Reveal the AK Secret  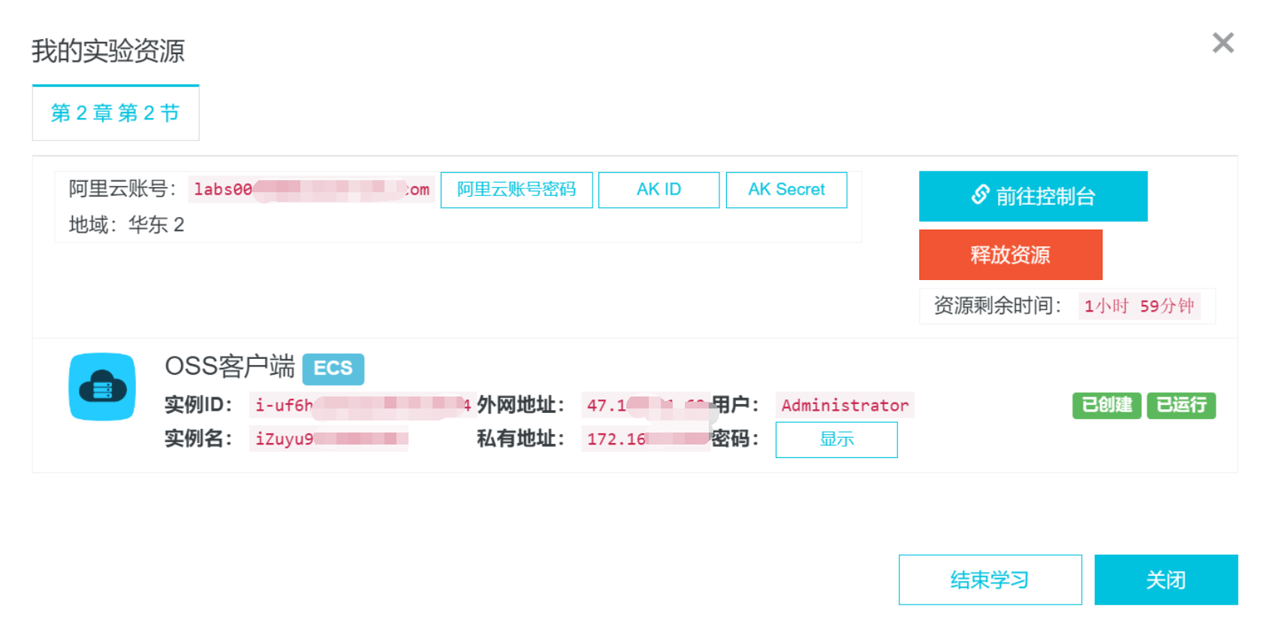pyautogui.click(x=786, y=190)
